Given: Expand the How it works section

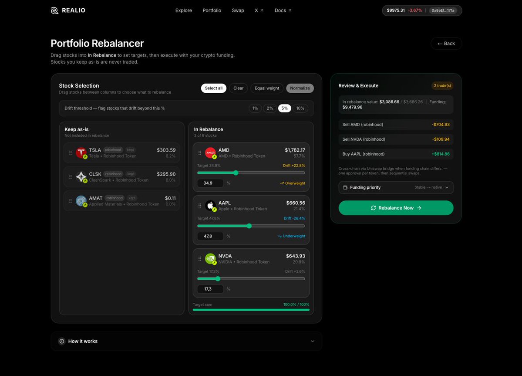Looking at the screenshot, I should [186, 341].
